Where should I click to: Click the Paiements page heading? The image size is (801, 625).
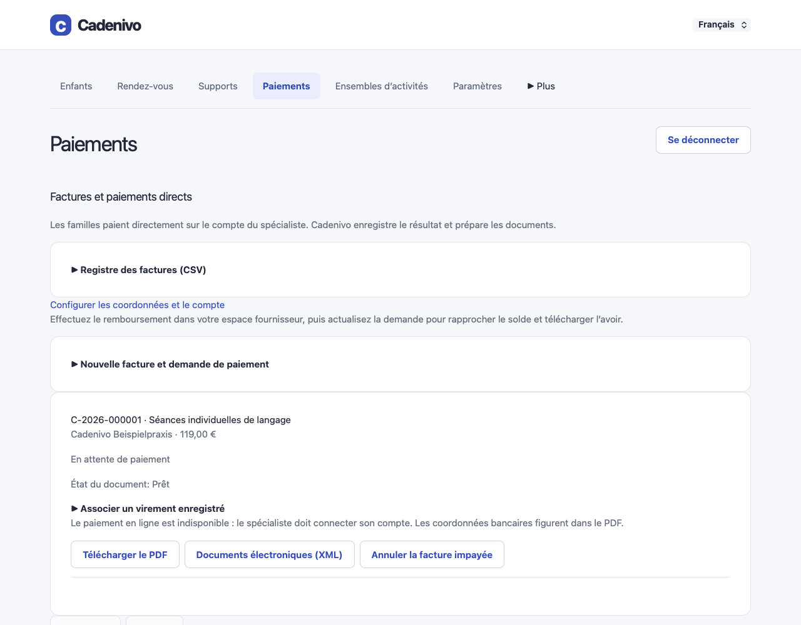(x=93, y=144)
